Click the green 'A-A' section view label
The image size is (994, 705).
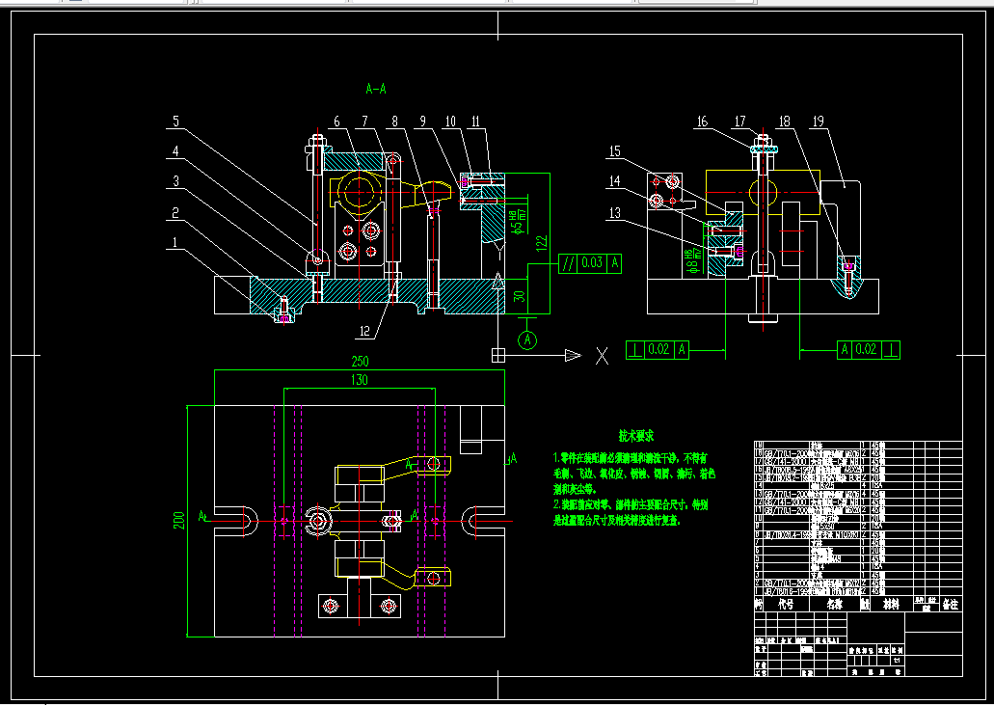pos(376,89)
